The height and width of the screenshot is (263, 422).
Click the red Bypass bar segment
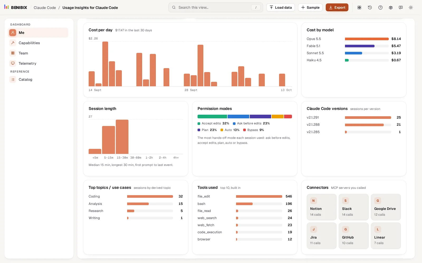click(288, 117)
